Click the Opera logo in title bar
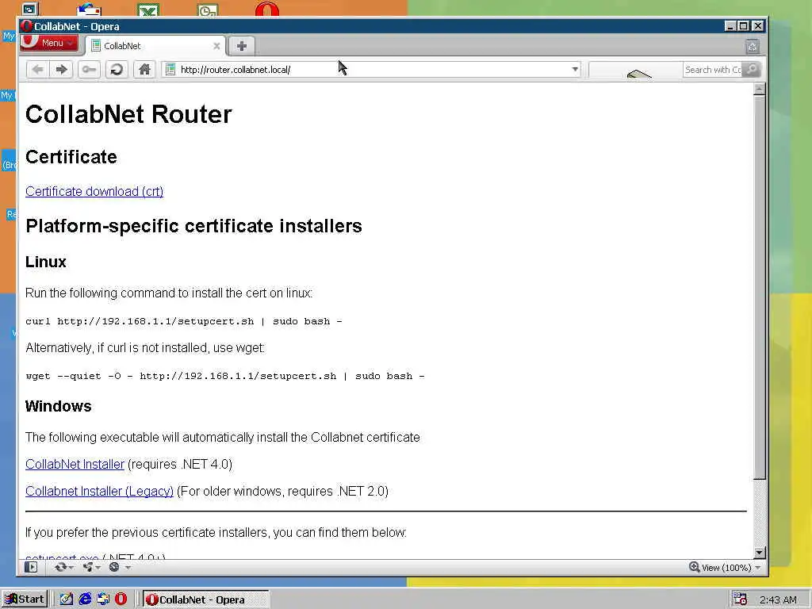This screenshot has height=609, width=812. 26,26
